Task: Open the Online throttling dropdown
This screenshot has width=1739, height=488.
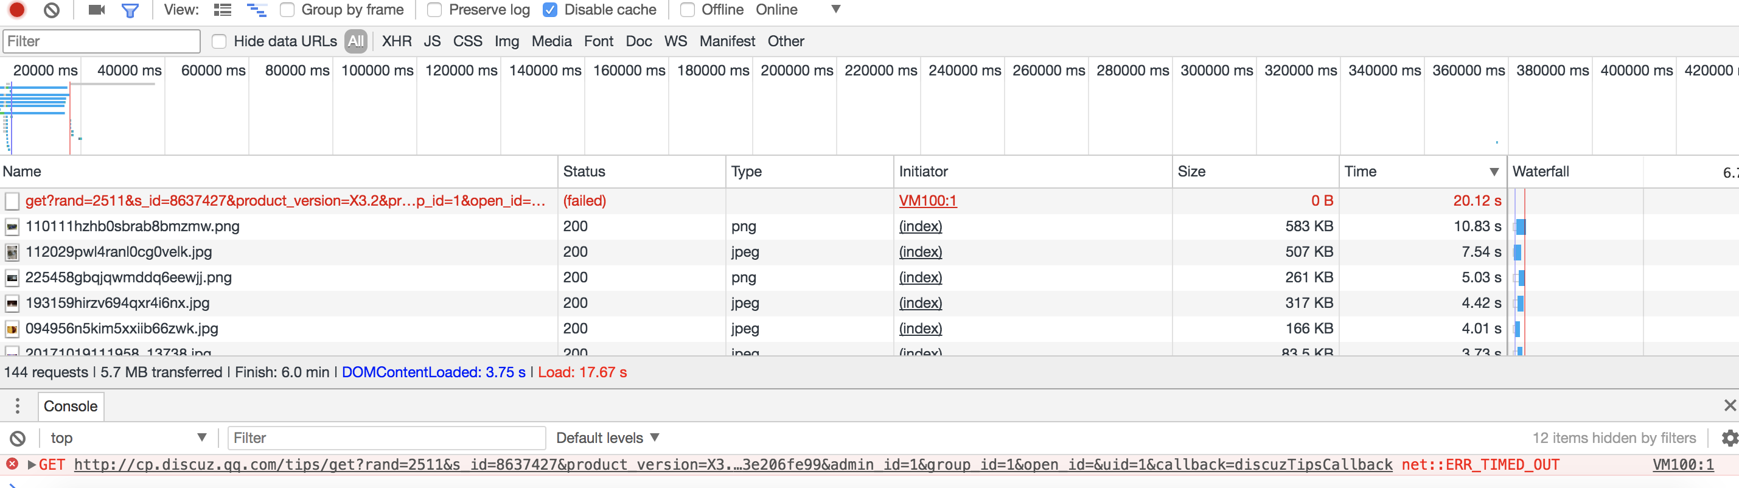Action: click(798, 10)
